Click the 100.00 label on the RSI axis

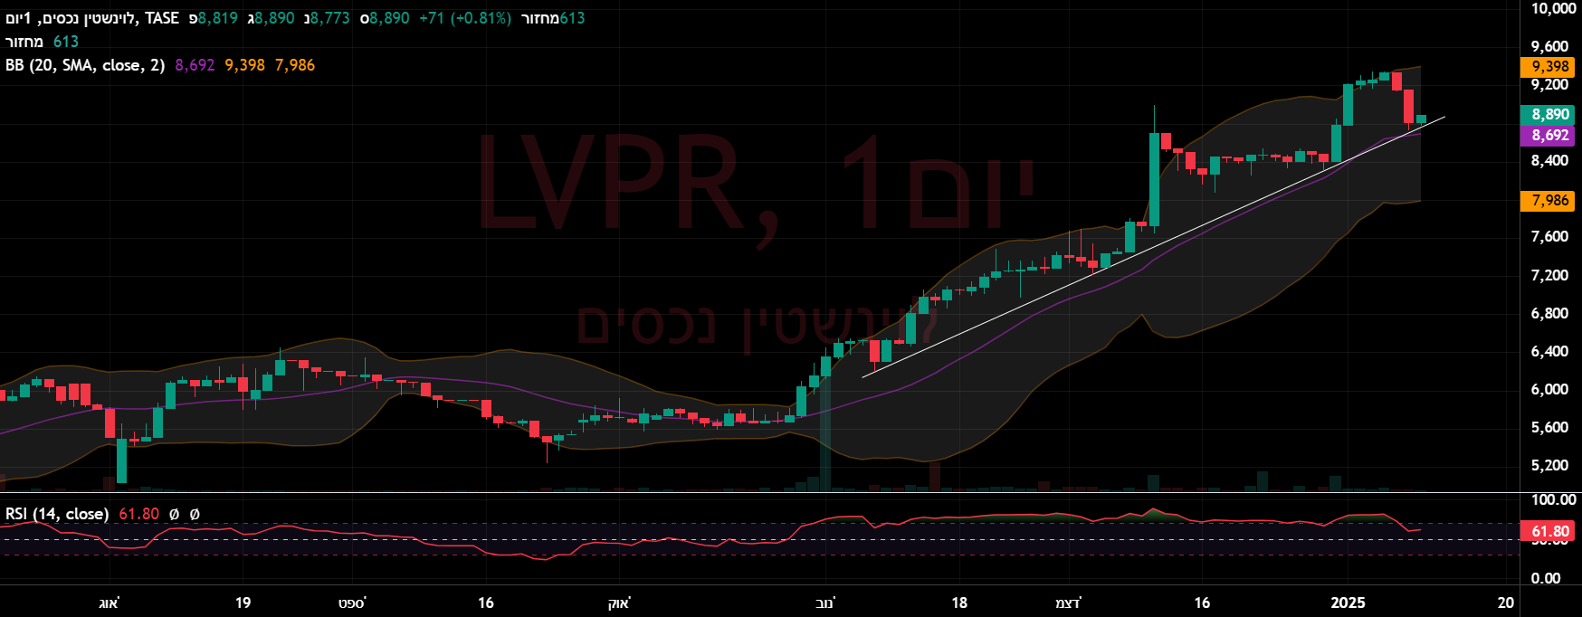1553,500
